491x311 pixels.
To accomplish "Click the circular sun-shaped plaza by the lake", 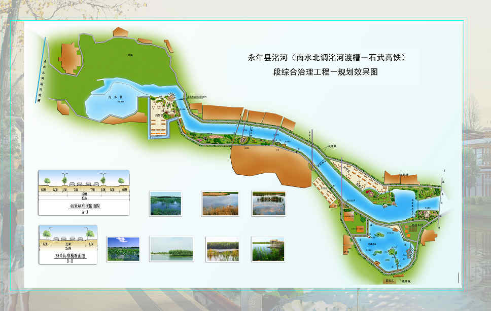I will (171, 97).
